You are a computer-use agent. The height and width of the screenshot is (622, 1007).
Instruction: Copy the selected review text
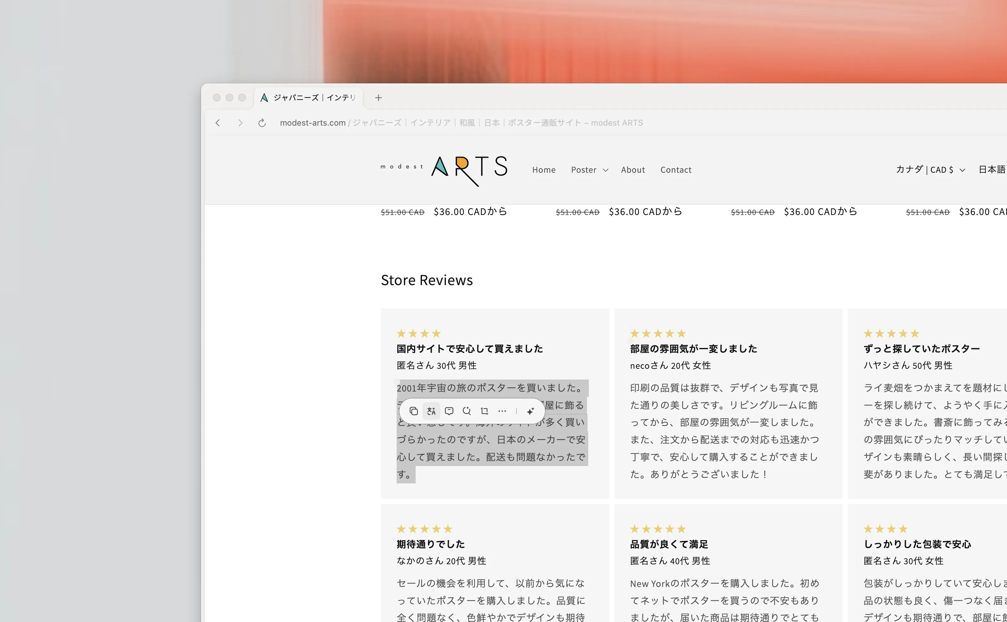(x=413, y=411)
